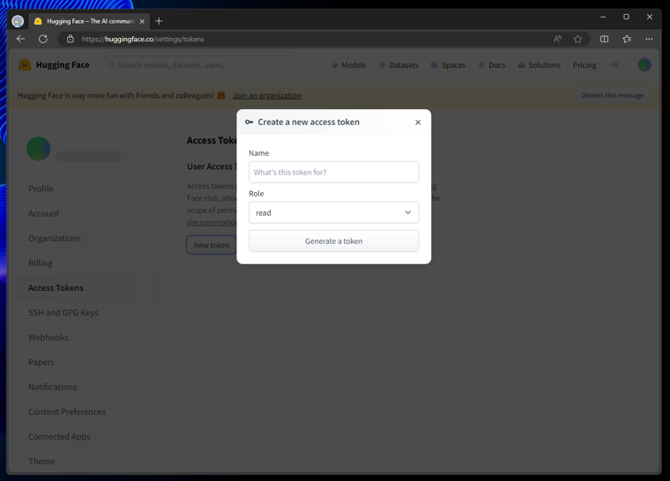Click the Datasets icon in navbar
The width and height of the screenshot is (670, 481).
pos(382,65)
